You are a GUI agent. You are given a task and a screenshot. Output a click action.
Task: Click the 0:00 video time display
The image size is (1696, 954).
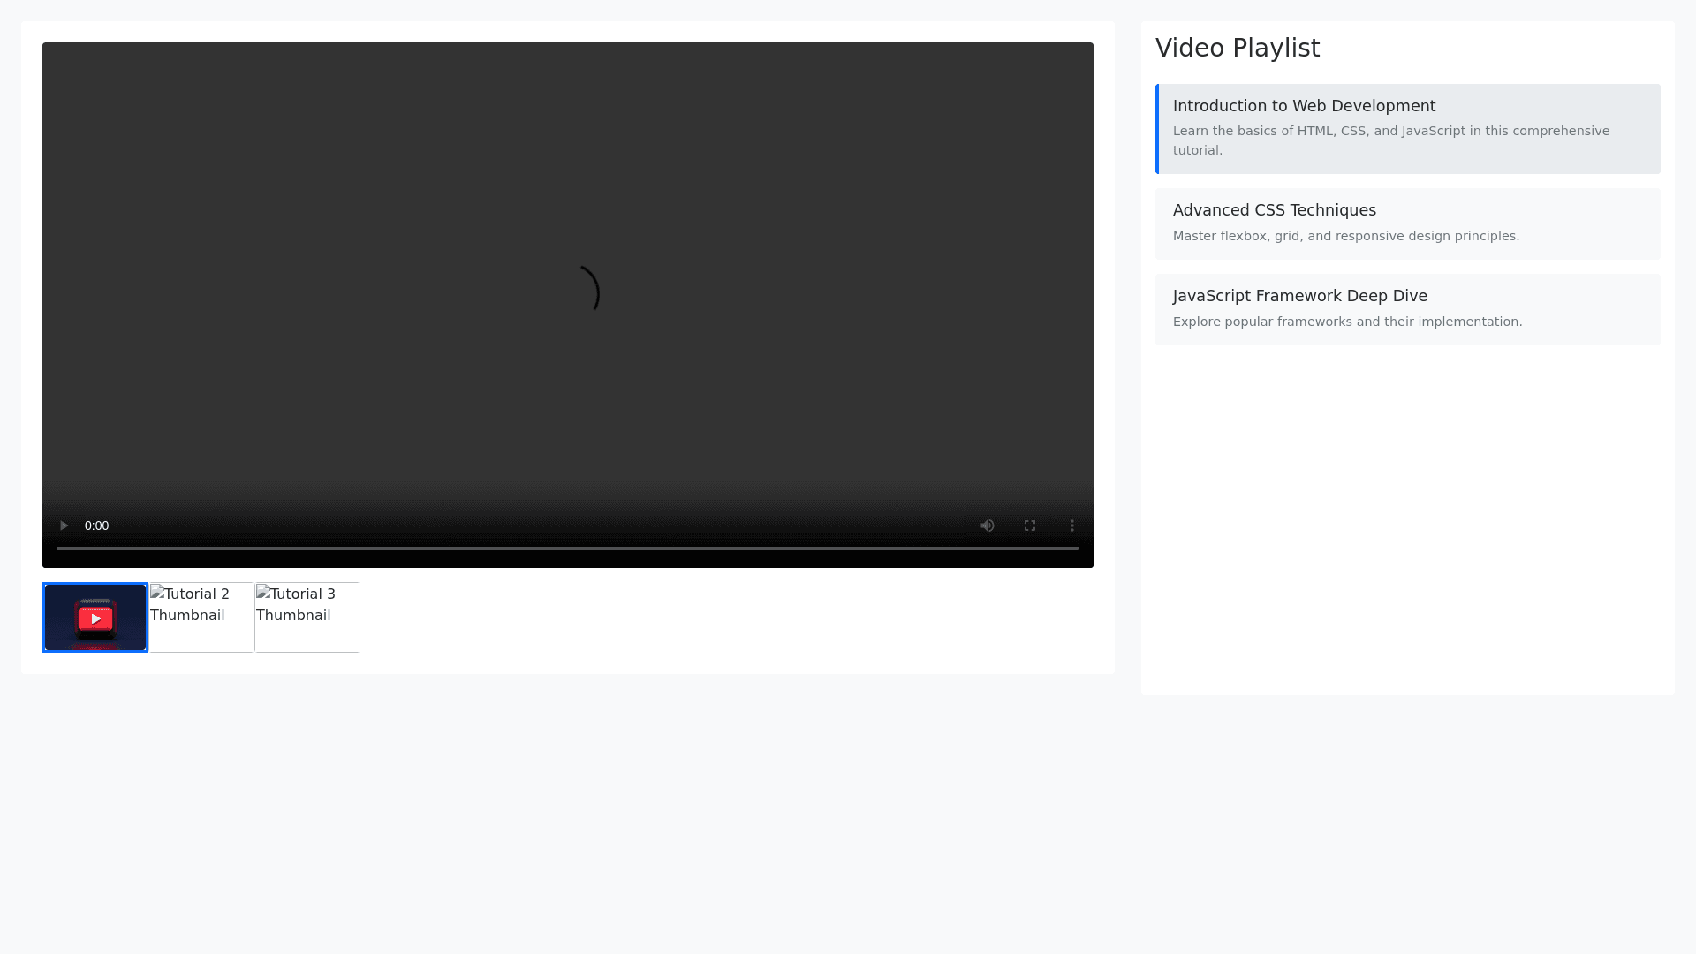pyautogui.click(x=96, y=526)
